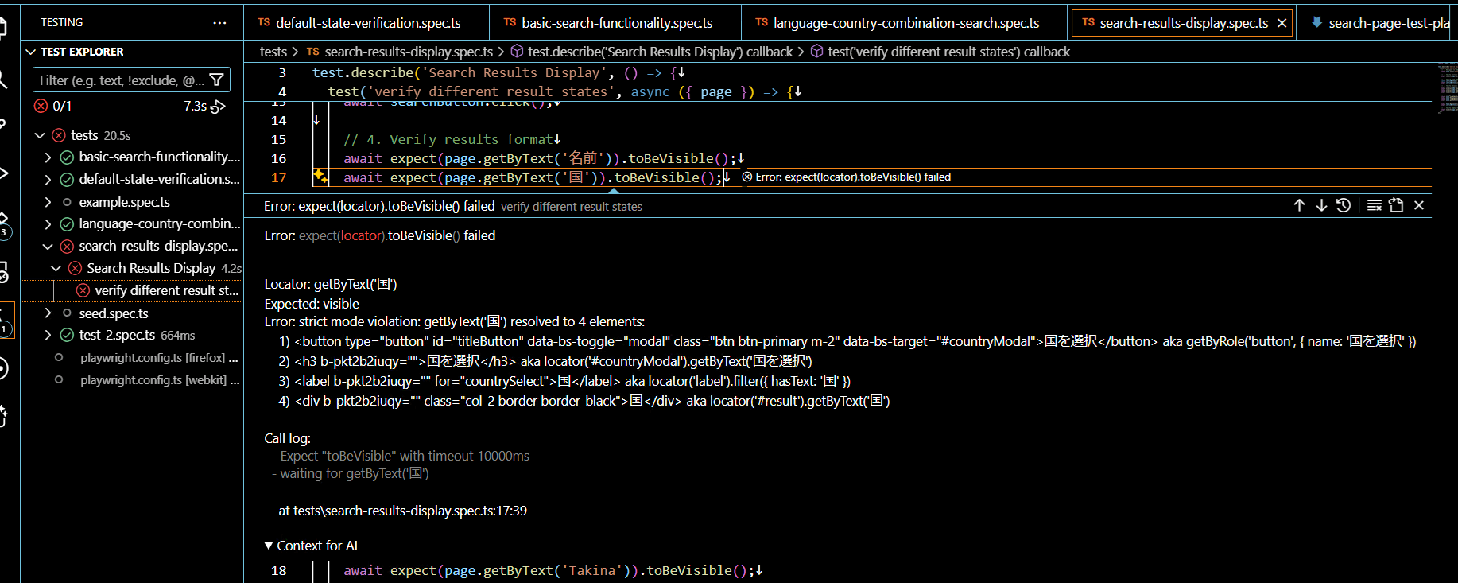1458x583 pixels.
Task: Click breadcrumb 'tests' folder segment
Action: [273, 52]
